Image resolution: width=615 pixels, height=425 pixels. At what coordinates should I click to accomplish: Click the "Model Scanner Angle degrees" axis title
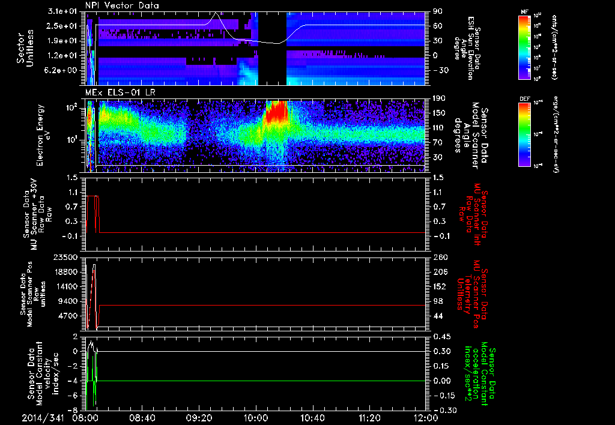coord(472,135)
